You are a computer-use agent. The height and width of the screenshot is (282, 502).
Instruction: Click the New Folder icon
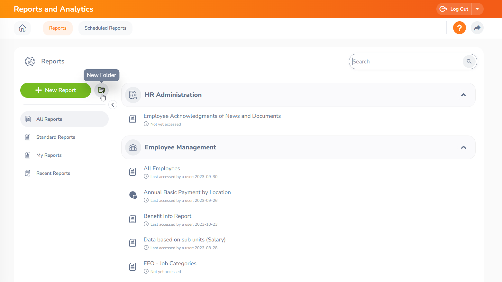pyautogui.click(x=102, y=90)
